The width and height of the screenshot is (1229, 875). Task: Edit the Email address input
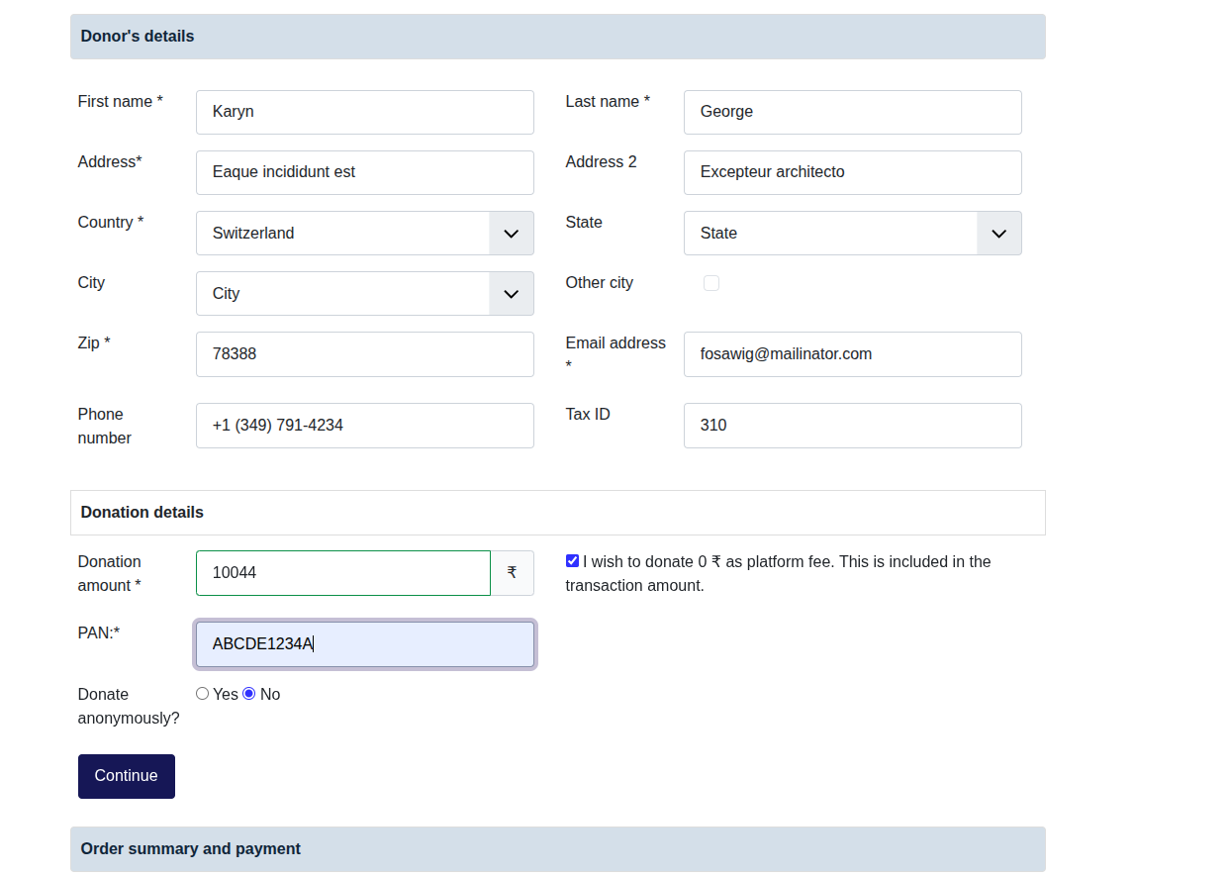[851, 354]
